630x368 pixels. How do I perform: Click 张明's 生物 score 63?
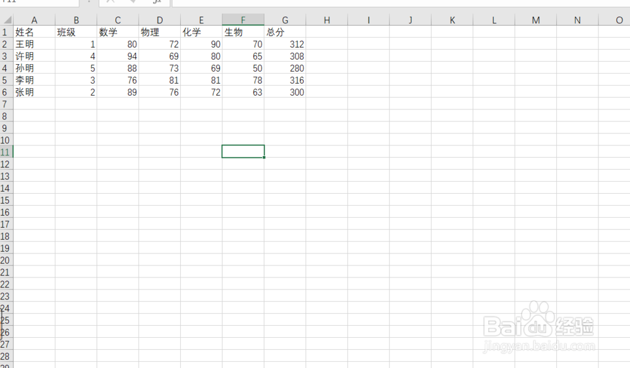point(243,92)
